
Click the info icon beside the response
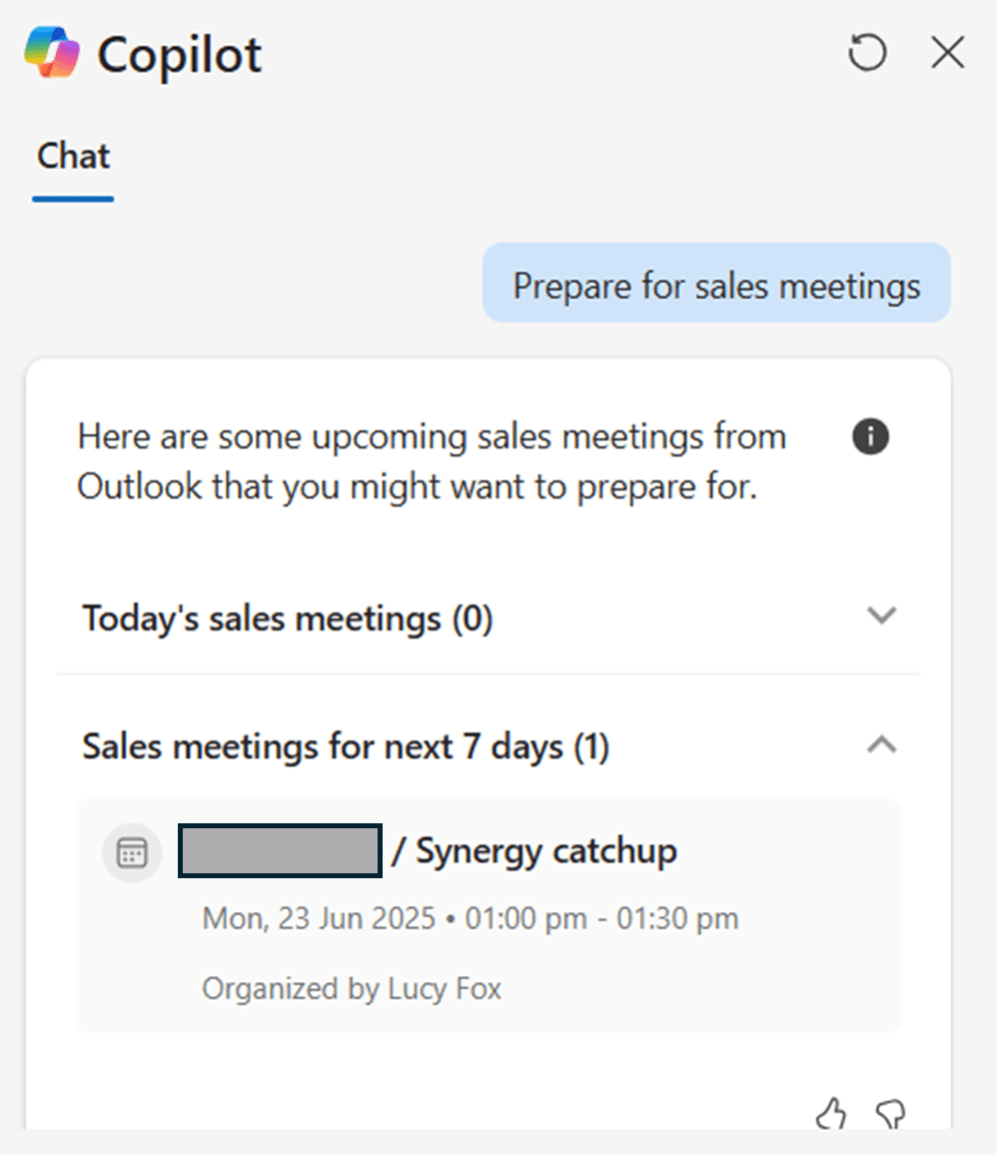[870, 437]
